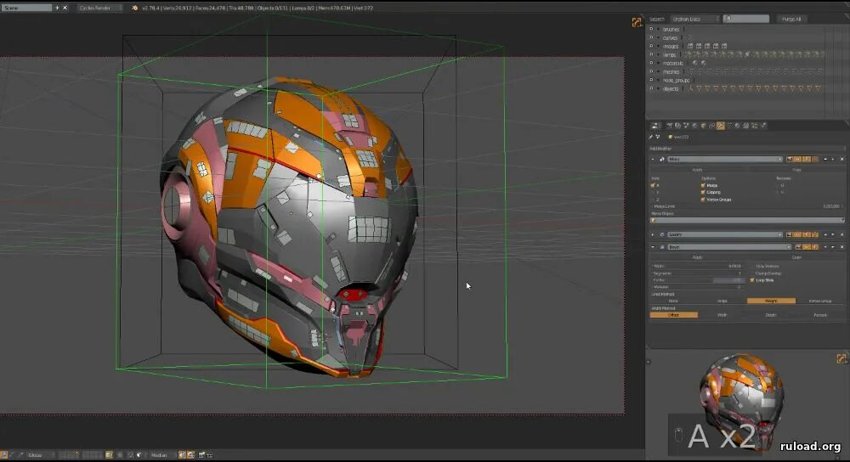Collapse the Bevel modifier panel
The height and width of the screenshot is (462, 850).
pyautogui.click(x=652, y=247)
